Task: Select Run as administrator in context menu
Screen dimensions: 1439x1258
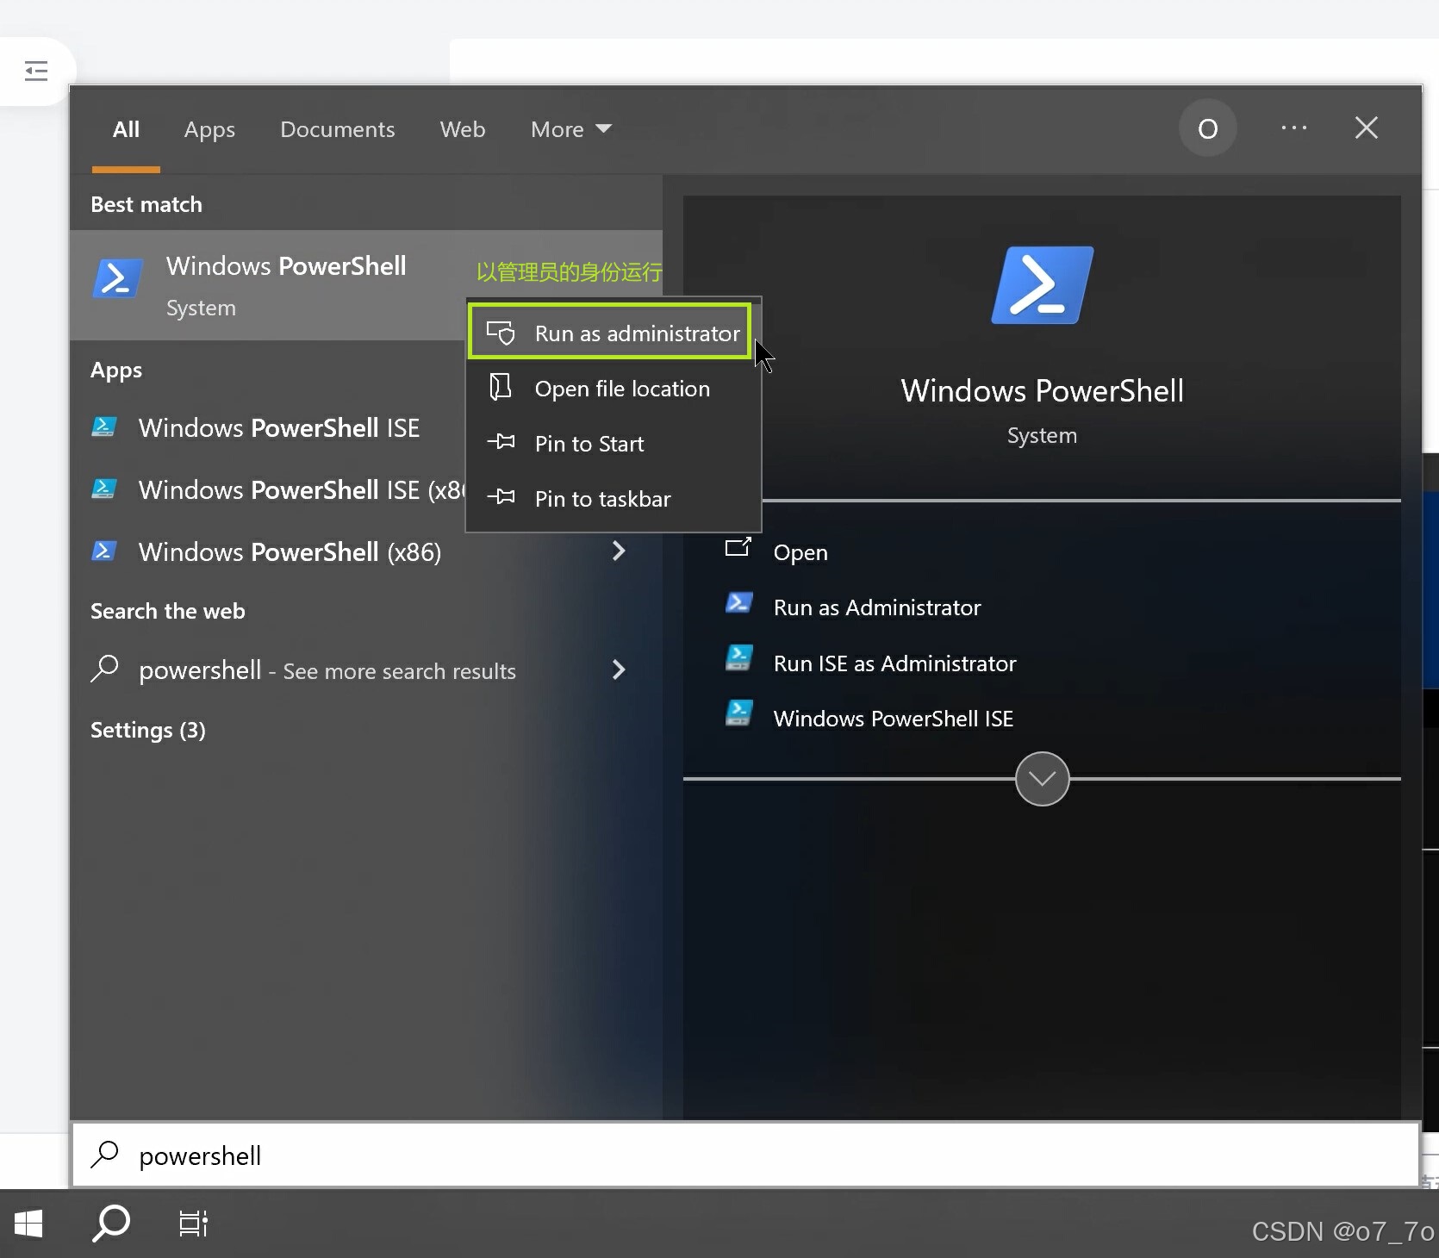Action: 614,333
